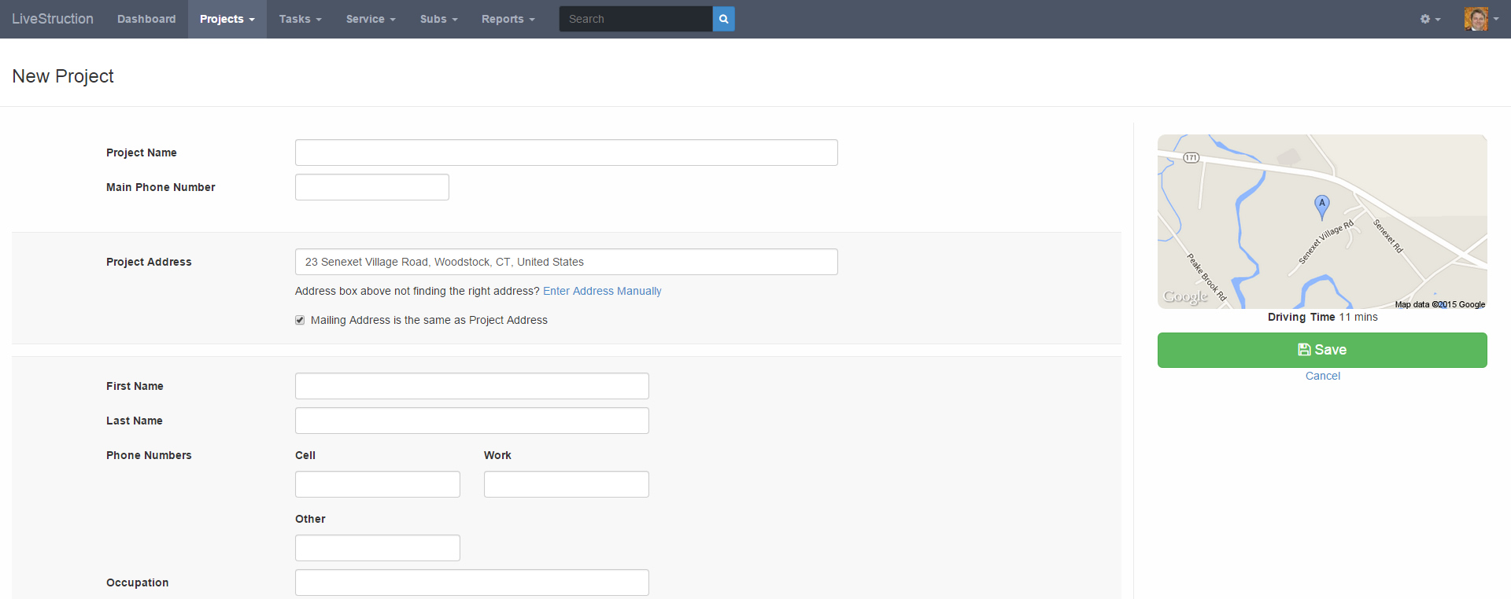Viewport: 1511px width, 599px height.
Task: Click map marker A pin
Action: tap(1322, 206)
